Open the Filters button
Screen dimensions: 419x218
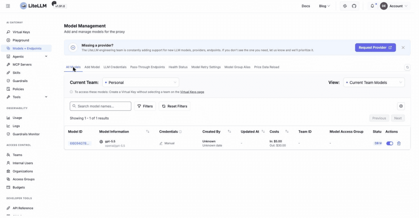coord(145,106)
